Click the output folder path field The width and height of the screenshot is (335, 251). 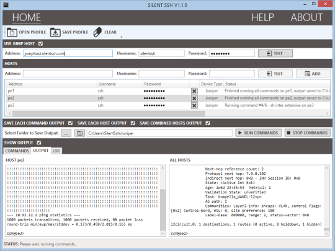click(159, 133)
